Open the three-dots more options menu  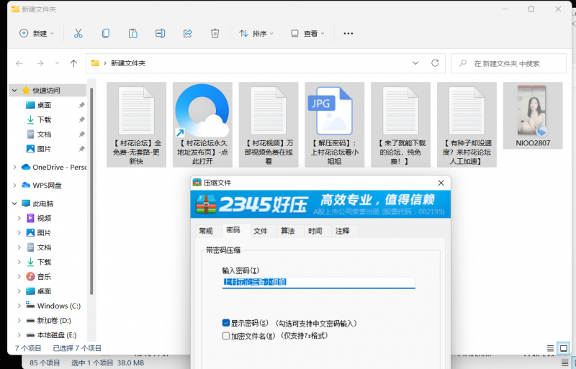tap(348, 33)
